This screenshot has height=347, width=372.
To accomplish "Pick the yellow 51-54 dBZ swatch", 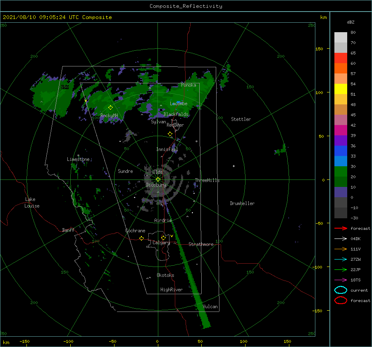I will pos(341,89).
